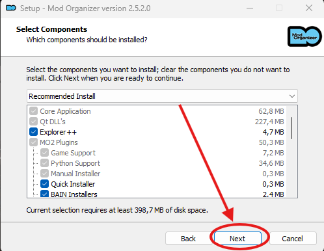Close the Setup window
Image resolution: width=324 pixels, height=251 pixels.
(x=309, y=8)
